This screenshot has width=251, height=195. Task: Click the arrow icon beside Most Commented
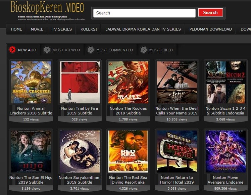pos(91,50)
